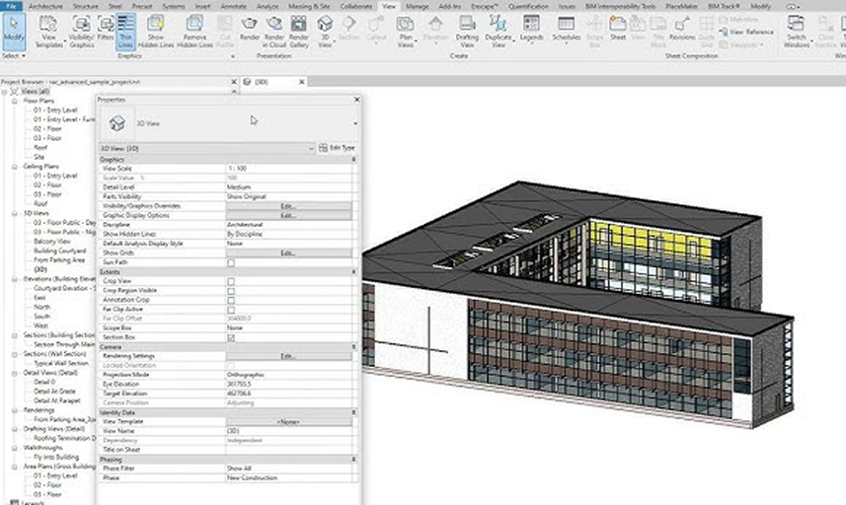The width and height of the screenshot is (846, 505).
Task: Click Edit for Visibility/Graphics Overrides
Action: [288, 206]
